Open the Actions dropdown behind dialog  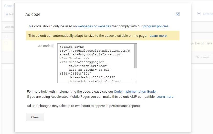pyautogui.click(x=8, y=27)
